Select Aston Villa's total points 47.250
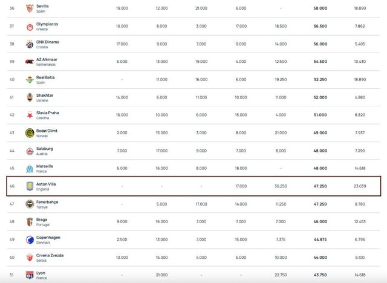Screen dimensions: 387x283 [x=319, y=186]
